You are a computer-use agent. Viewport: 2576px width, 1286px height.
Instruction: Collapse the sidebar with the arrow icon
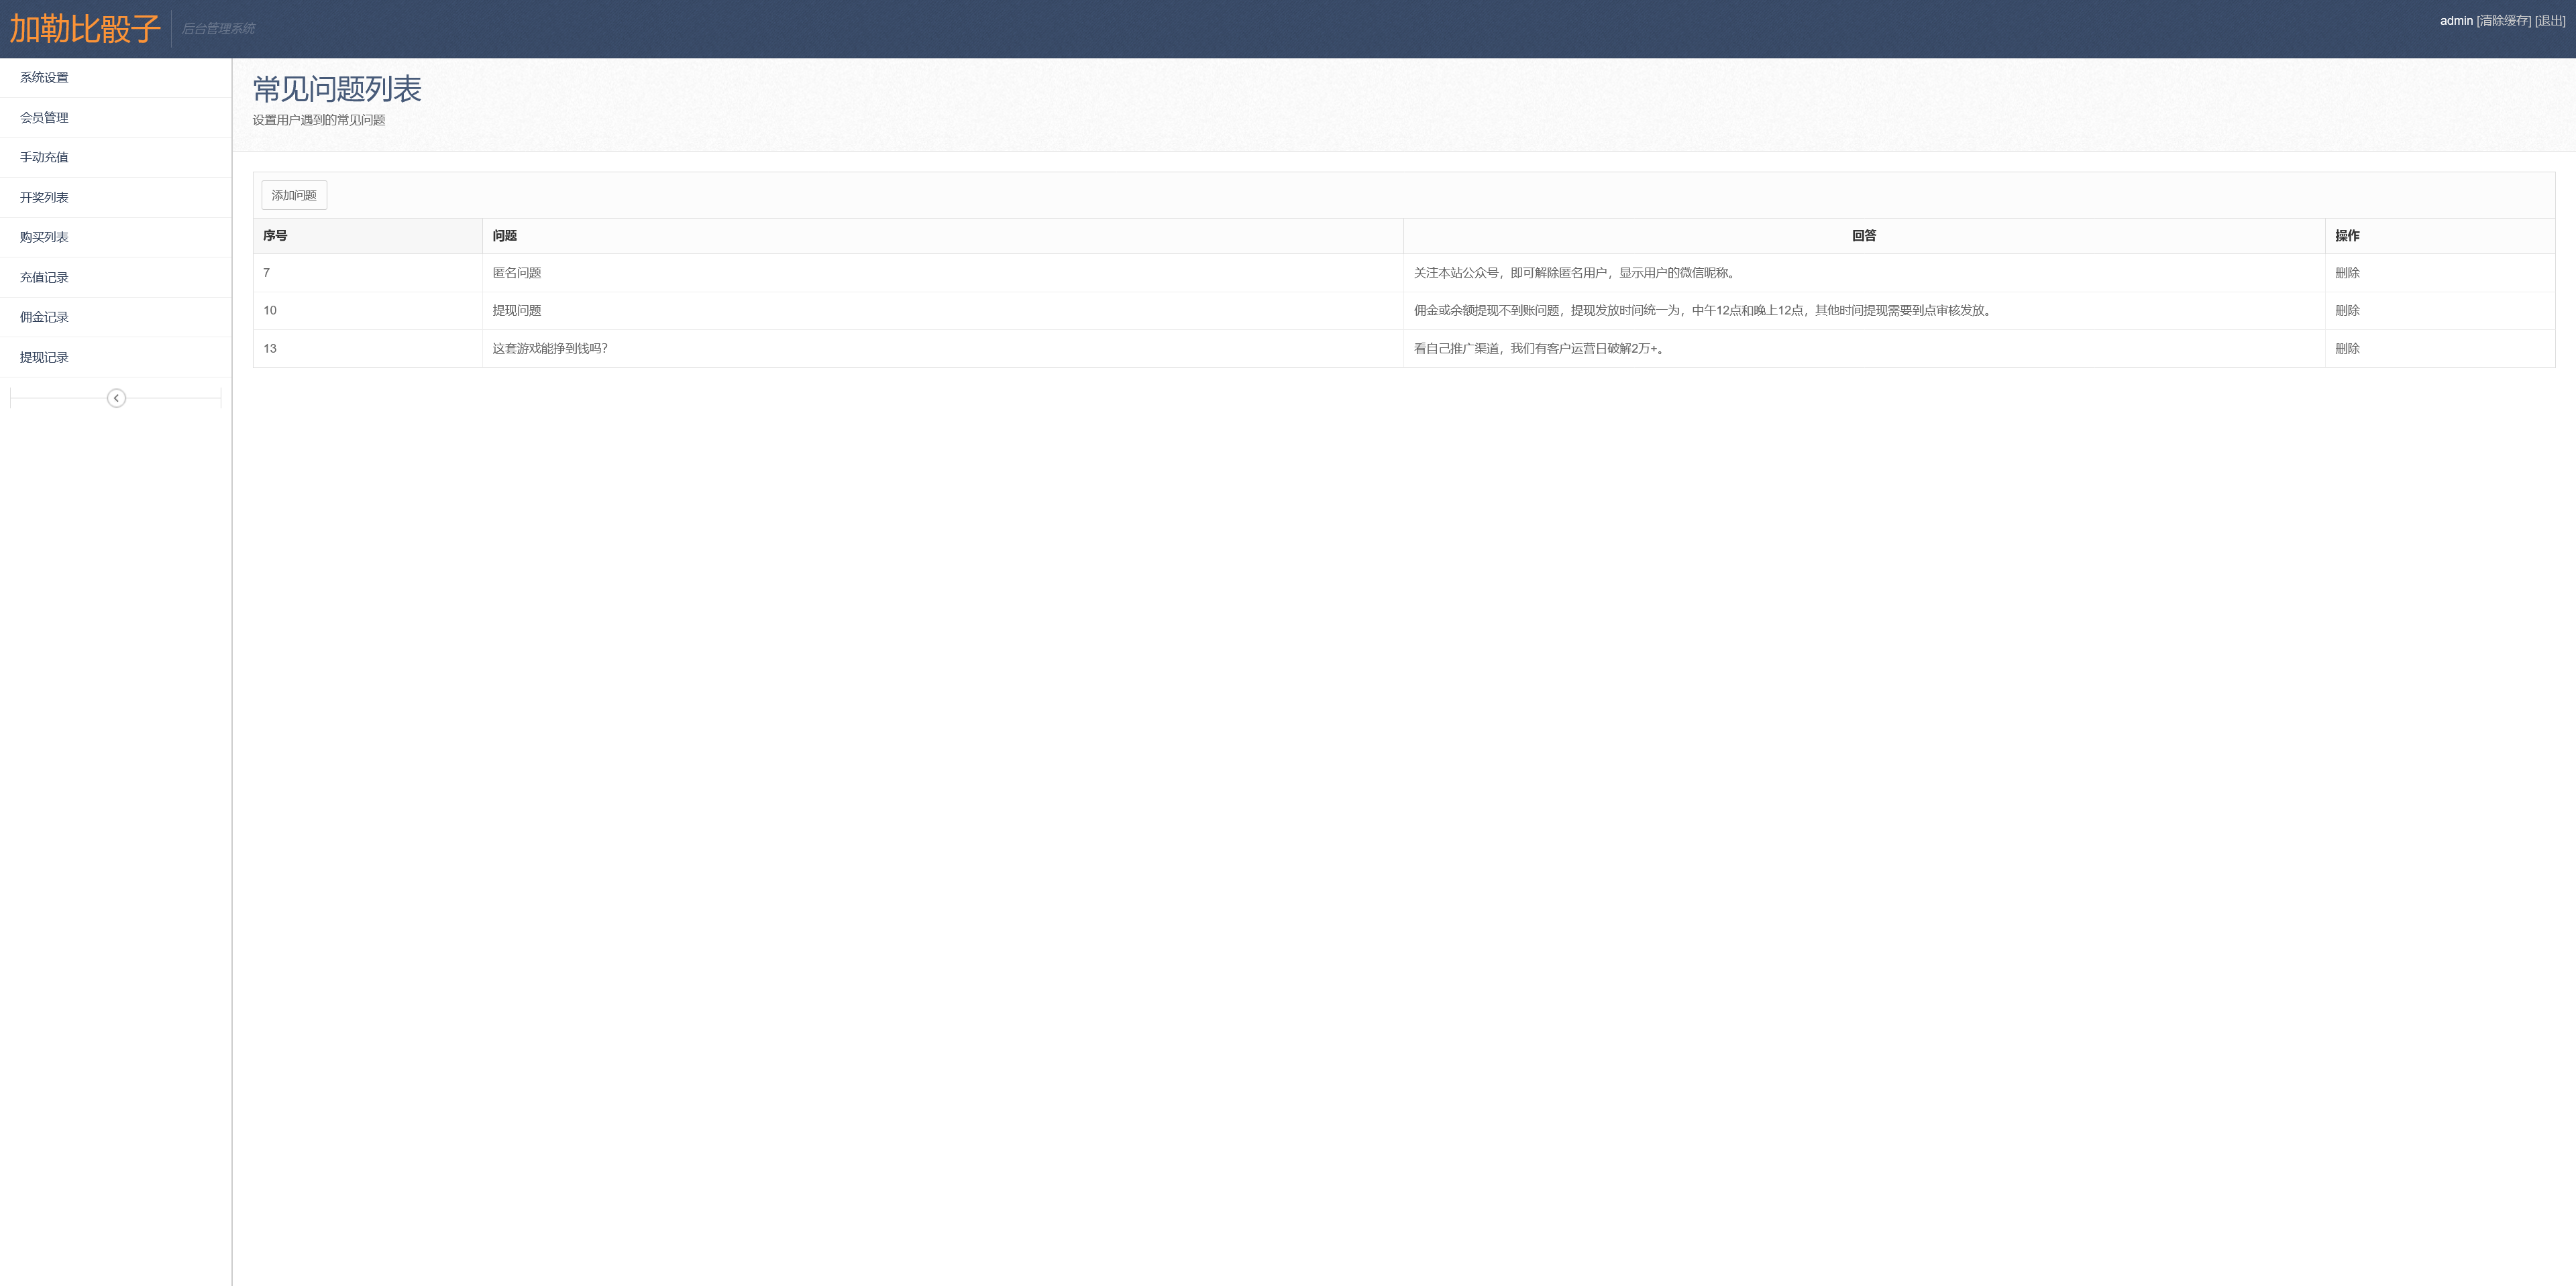click(116, 398)
